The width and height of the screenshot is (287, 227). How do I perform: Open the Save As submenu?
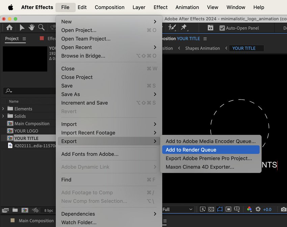click(109, 94)
